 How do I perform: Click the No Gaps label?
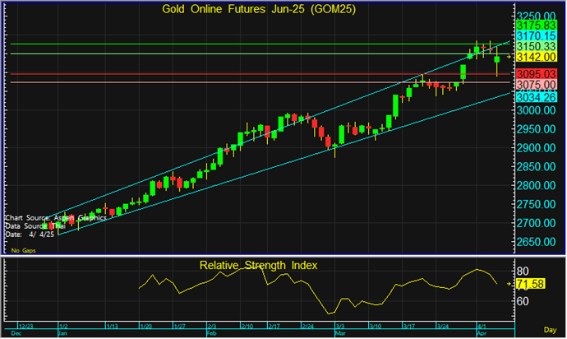pos(24,251)
